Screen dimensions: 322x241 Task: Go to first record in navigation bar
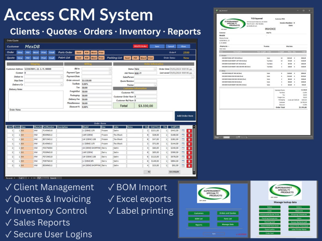[14, 178]
